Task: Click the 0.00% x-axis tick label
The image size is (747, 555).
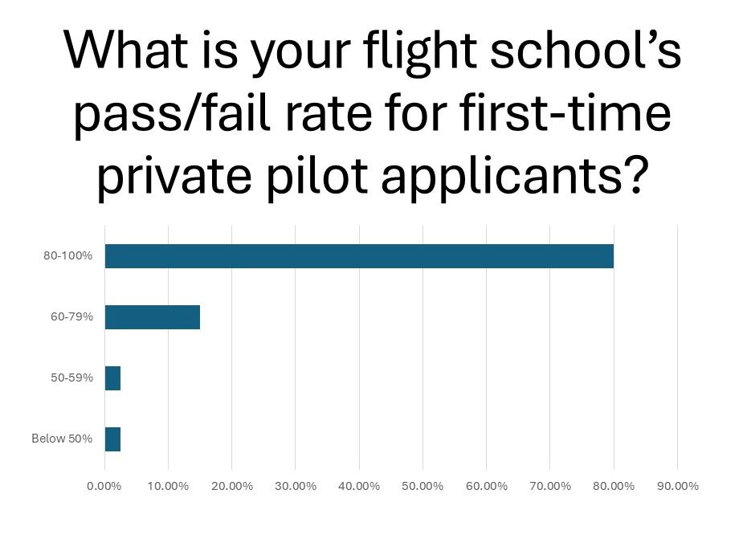Action: point(104,486)
